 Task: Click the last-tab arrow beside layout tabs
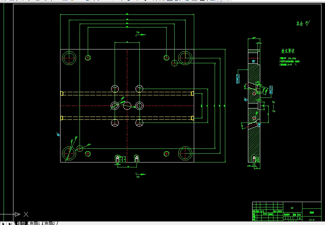[x=10, y=224]
